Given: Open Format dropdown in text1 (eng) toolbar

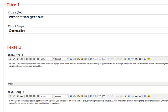Looking at the screenshot, I should click(62, 96).
